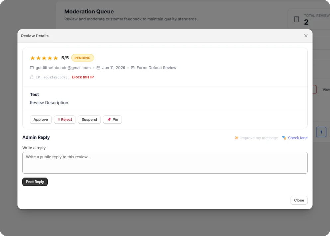This screenshot has height=236, width=330.
Task: Click the masks icon of Check tone
Action: (284, 138)
